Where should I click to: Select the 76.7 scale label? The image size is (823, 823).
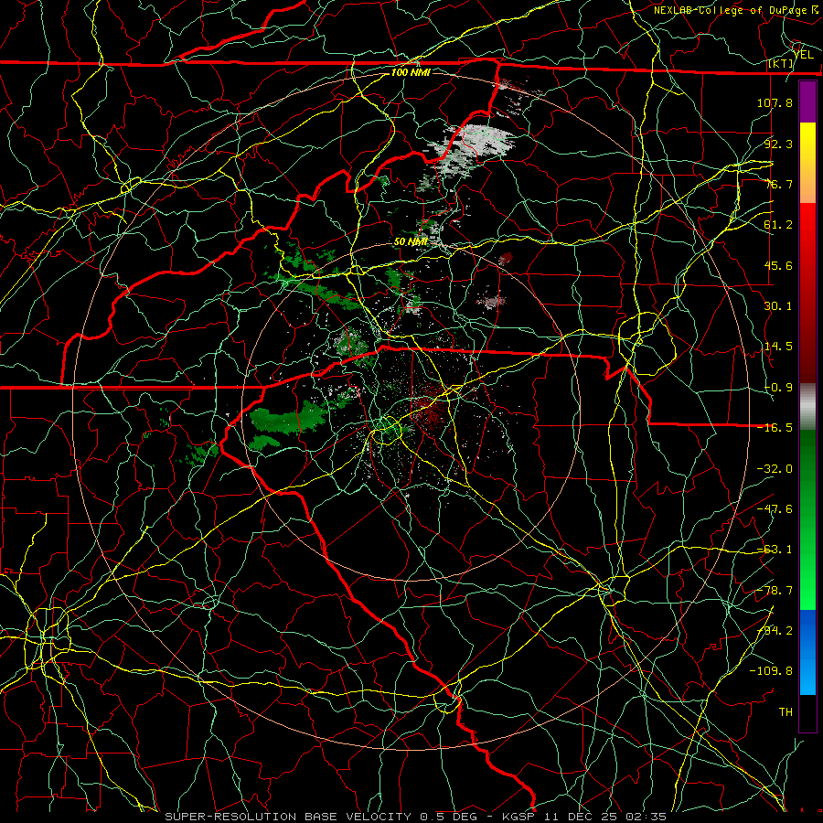[778, 184]
